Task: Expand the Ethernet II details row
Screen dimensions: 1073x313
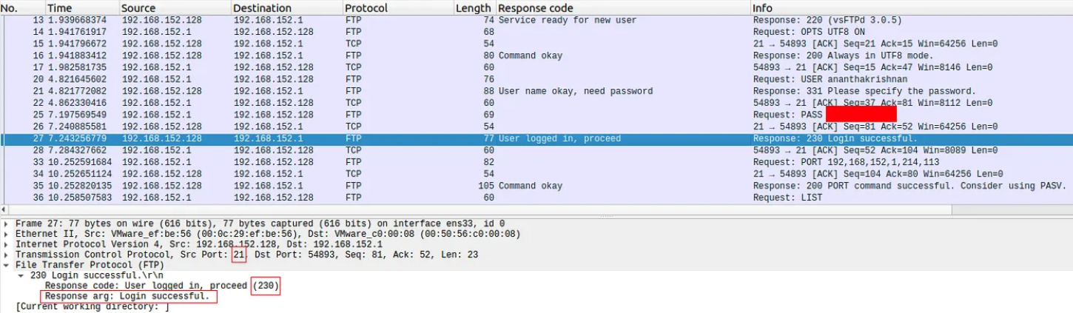Action: click(x=7, y=234)
